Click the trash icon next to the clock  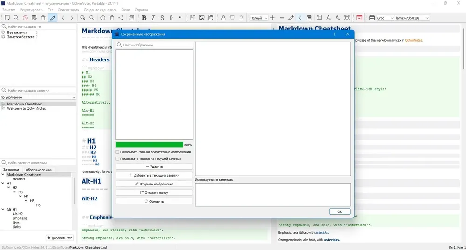pyautogui.click(x=112, y=18)
